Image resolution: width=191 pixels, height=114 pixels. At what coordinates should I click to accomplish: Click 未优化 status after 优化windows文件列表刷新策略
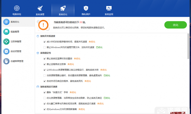point(82,109)
